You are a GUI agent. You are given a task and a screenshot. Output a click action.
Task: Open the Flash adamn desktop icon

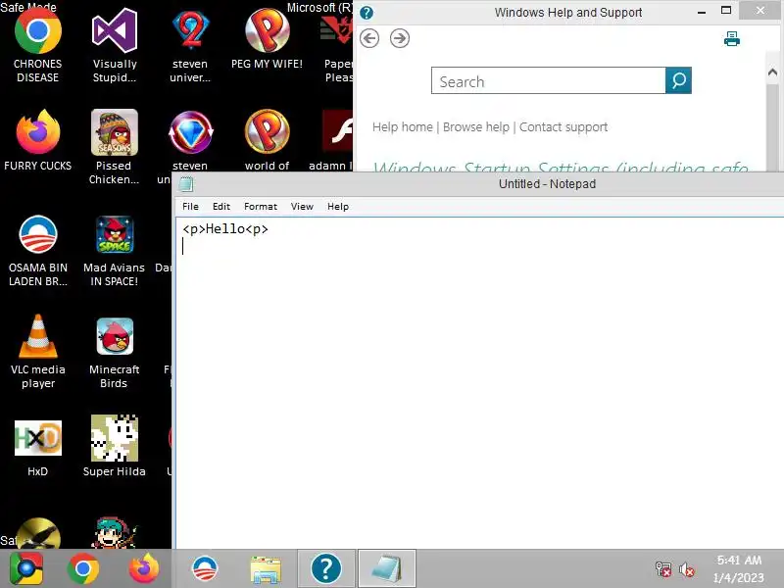point(337,131)
